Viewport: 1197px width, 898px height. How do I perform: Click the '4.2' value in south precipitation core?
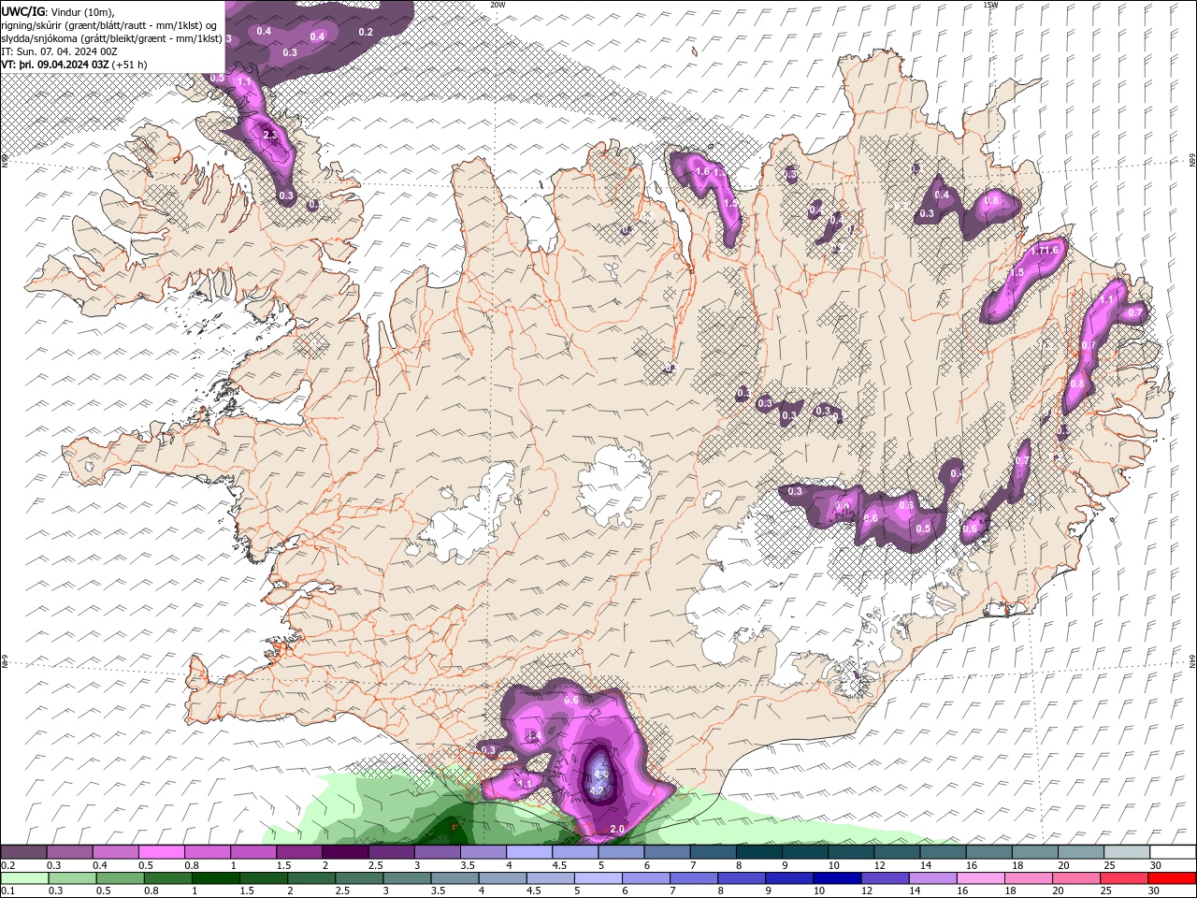(598, 790)
